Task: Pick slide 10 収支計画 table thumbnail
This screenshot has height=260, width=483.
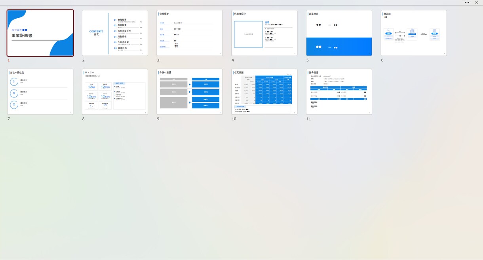Action: point(264,92)
